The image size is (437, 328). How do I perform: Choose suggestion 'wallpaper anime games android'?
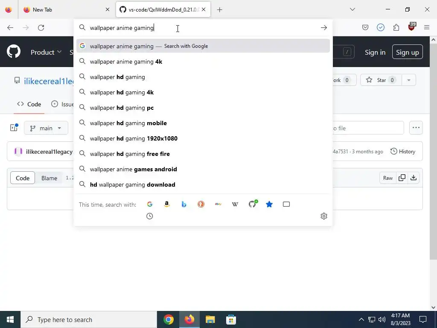pos(203,169)
